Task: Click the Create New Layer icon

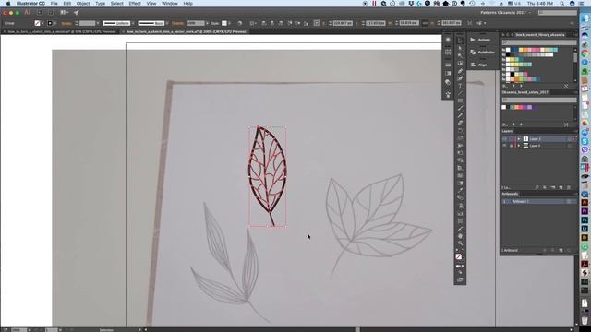Action: coord(561,187)
